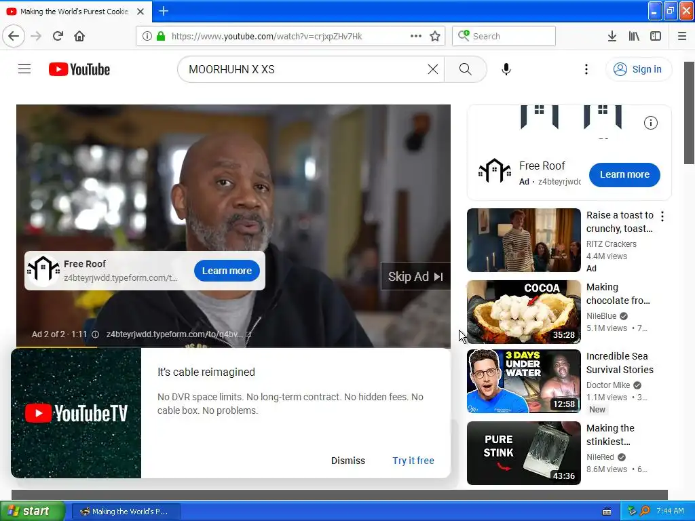Click 'Incredible Sea Survival Stories' title
Viewport: 695px width, 521px height.
tap(620, 363)
